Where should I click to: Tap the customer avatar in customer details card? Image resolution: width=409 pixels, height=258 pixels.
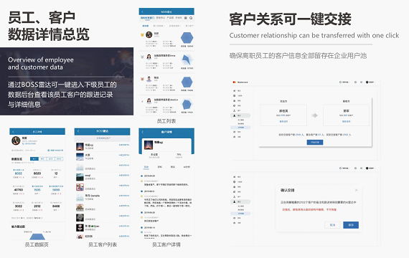tap(149, 145)
